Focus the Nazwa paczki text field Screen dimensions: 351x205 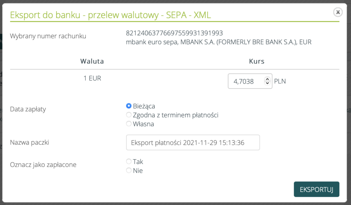tap(193, 143)
